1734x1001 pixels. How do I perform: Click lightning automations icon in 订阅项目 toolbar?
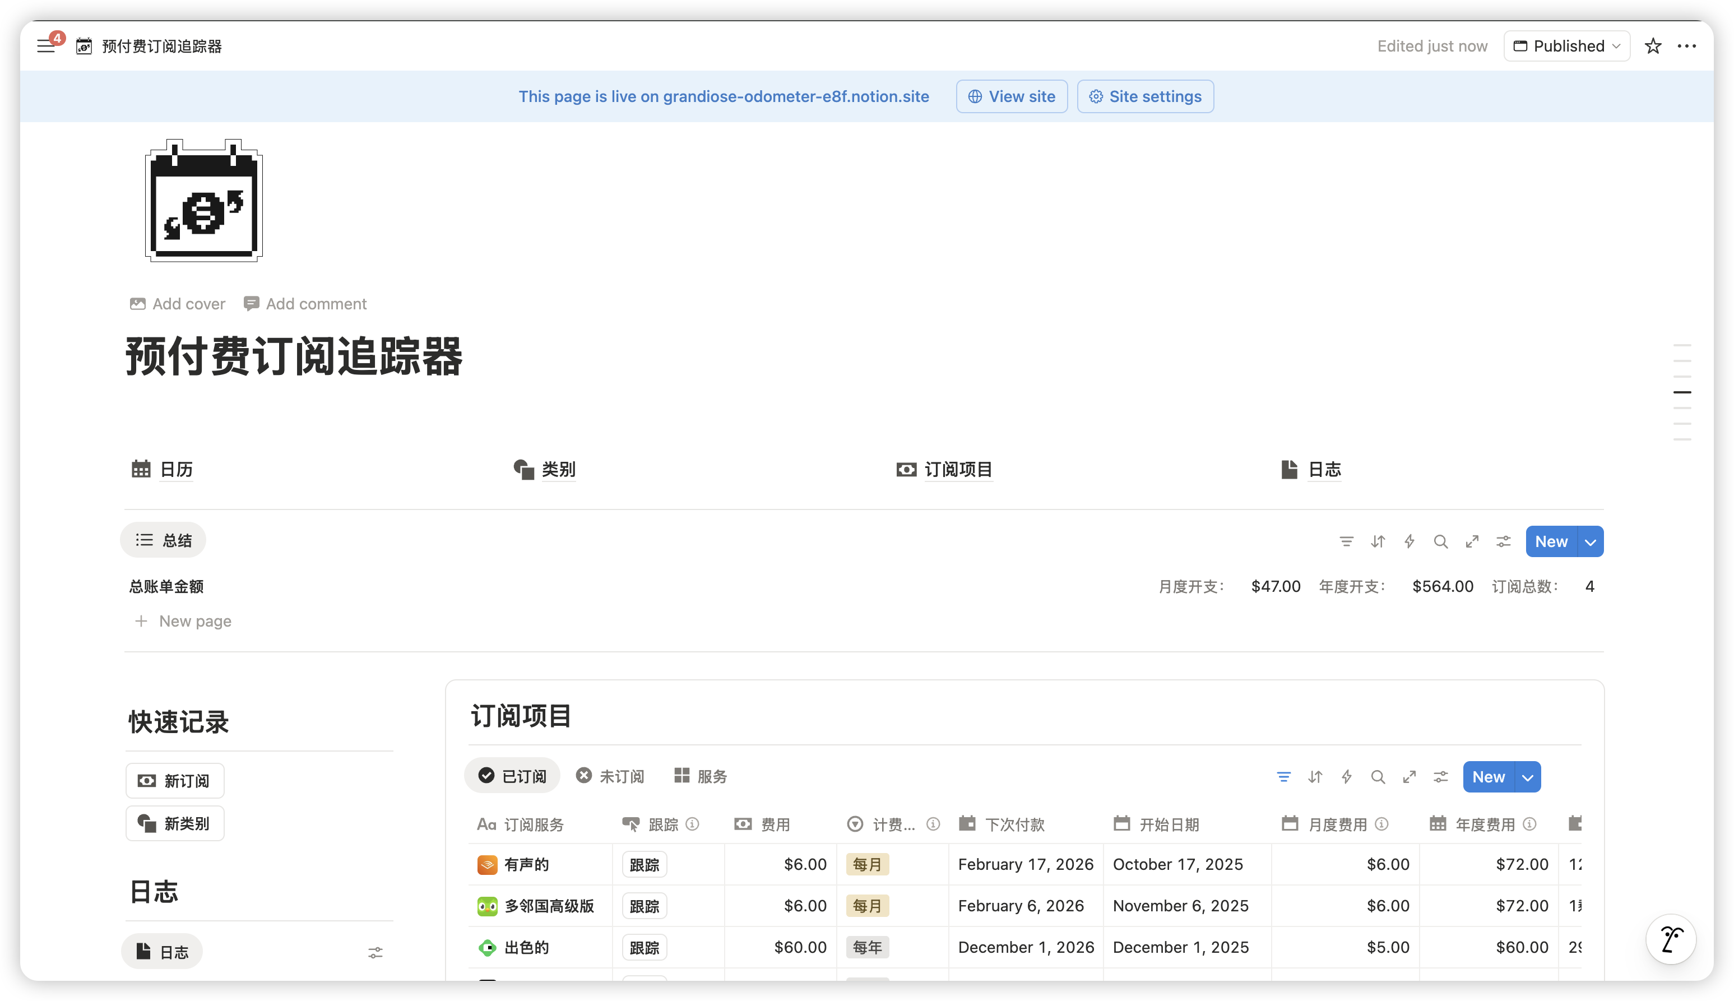click(x=1346, y=777)
